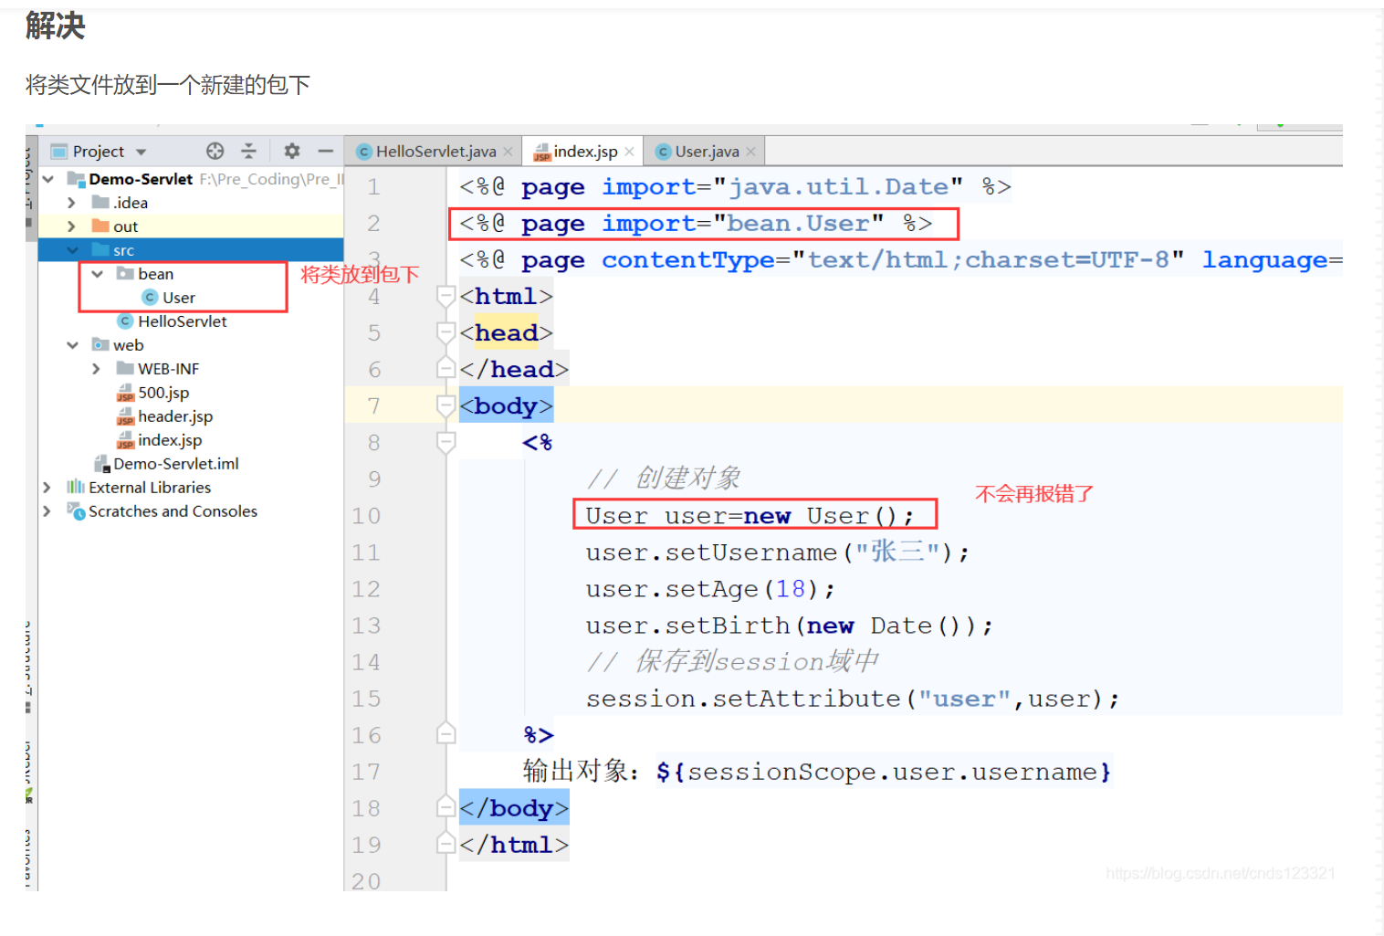The width and height of the screenshot is (1384, 936).
Task: Click the "// 保存到session域中" comment
Action: pos(733,661)
